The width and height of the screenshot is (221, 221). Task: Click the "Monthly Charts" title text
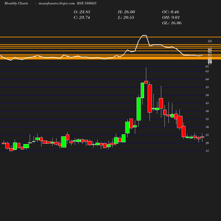click(16, 4)
